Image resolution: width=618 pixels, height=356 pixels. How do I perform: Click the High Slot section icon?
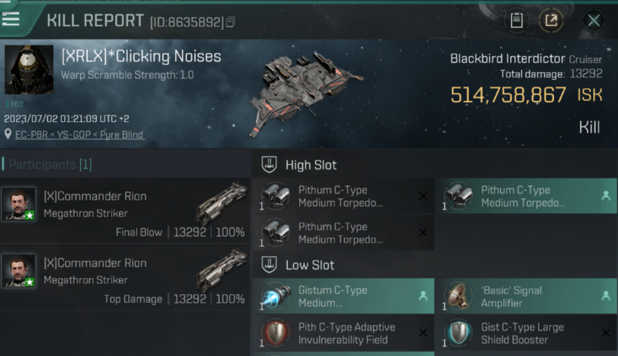[269, 165]
